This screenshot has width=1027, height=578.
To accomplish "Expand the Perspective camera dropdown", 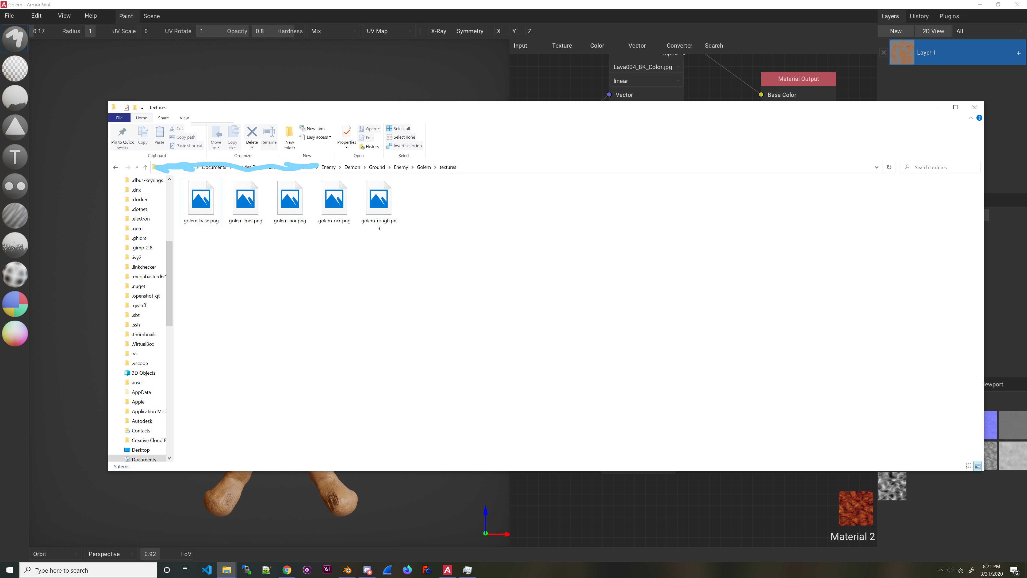I will (x=110, y=554).
